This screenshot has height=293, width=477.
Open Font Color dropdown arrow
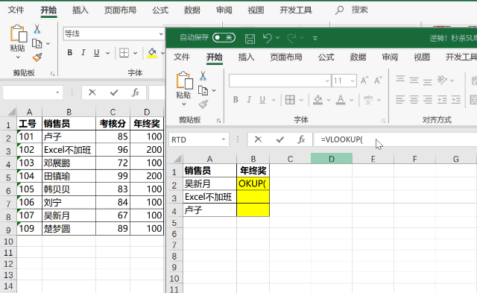point(351,100)
